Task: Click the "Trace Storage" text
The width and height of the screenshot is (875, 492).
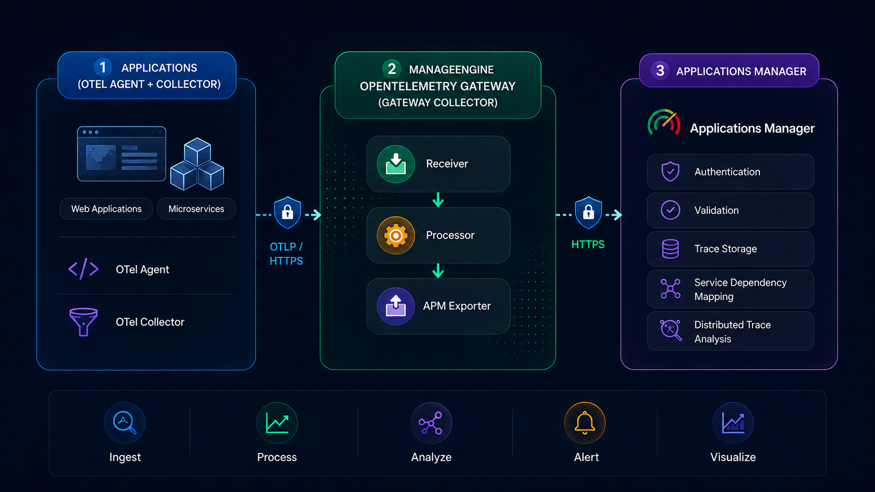Action: (x=726, y=249)
